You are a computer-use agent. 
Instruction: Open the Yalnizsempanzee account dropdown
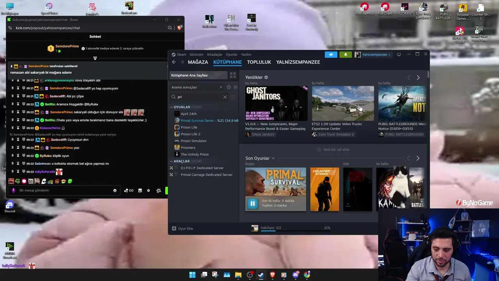(x=373, y=55)
